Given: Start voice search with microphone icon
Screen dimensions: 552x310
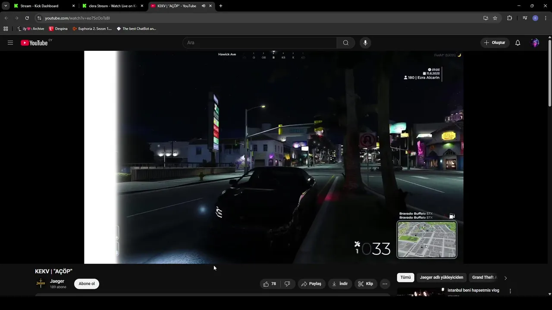Looking at the screenshot, I should pyautogui.click(x=365, y=43).
